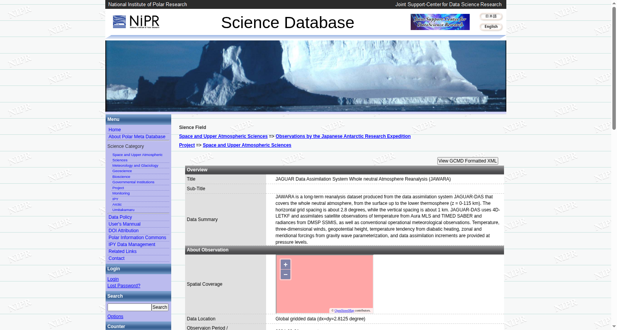
Task: Open Joint Support-Center for DataScience Research banner
Action: (x=440, y=22)
